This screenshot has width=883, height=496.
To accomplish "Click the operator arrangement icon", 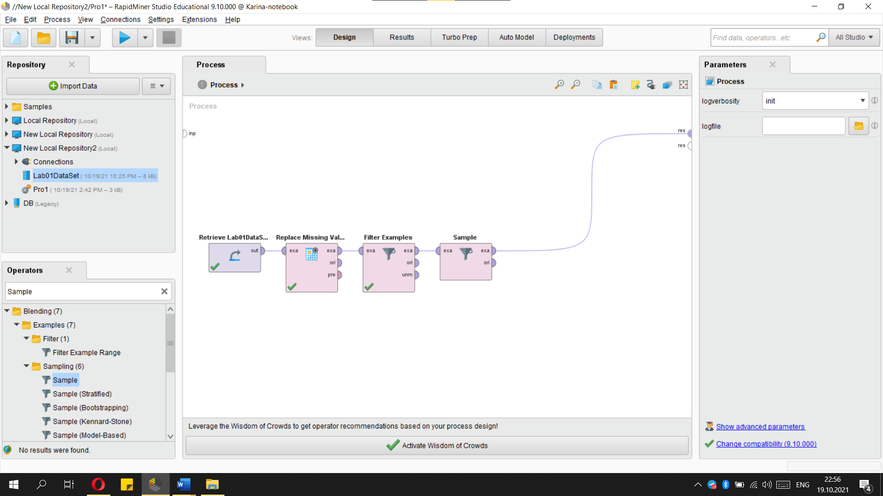I will pos(667,85).
